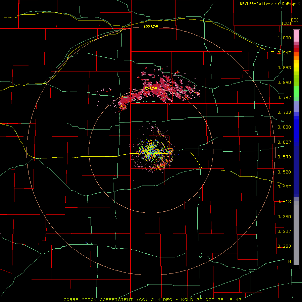Click the 1.000 value on the color scale
This screenshot has width=302, height=302.
284,38
